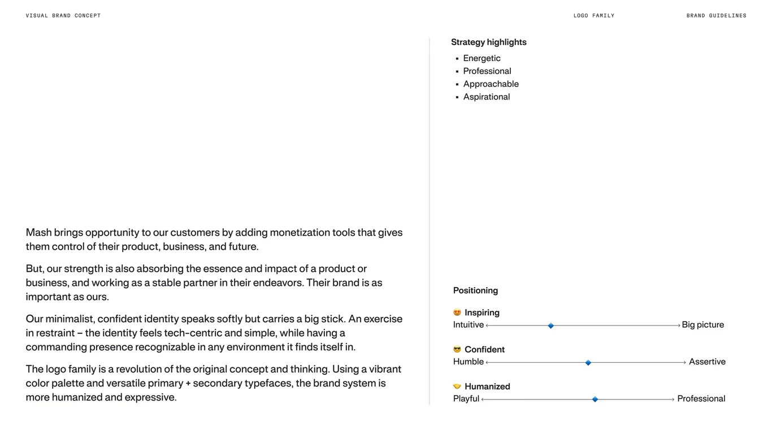Open the Logo Family header link
Image resolution: width=772 pixels, height=434 pixels.
click(x=594, y=16)
